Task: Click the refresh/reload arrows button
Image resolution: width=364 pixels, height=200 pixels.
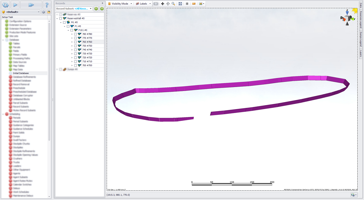Action: [5, 5]
